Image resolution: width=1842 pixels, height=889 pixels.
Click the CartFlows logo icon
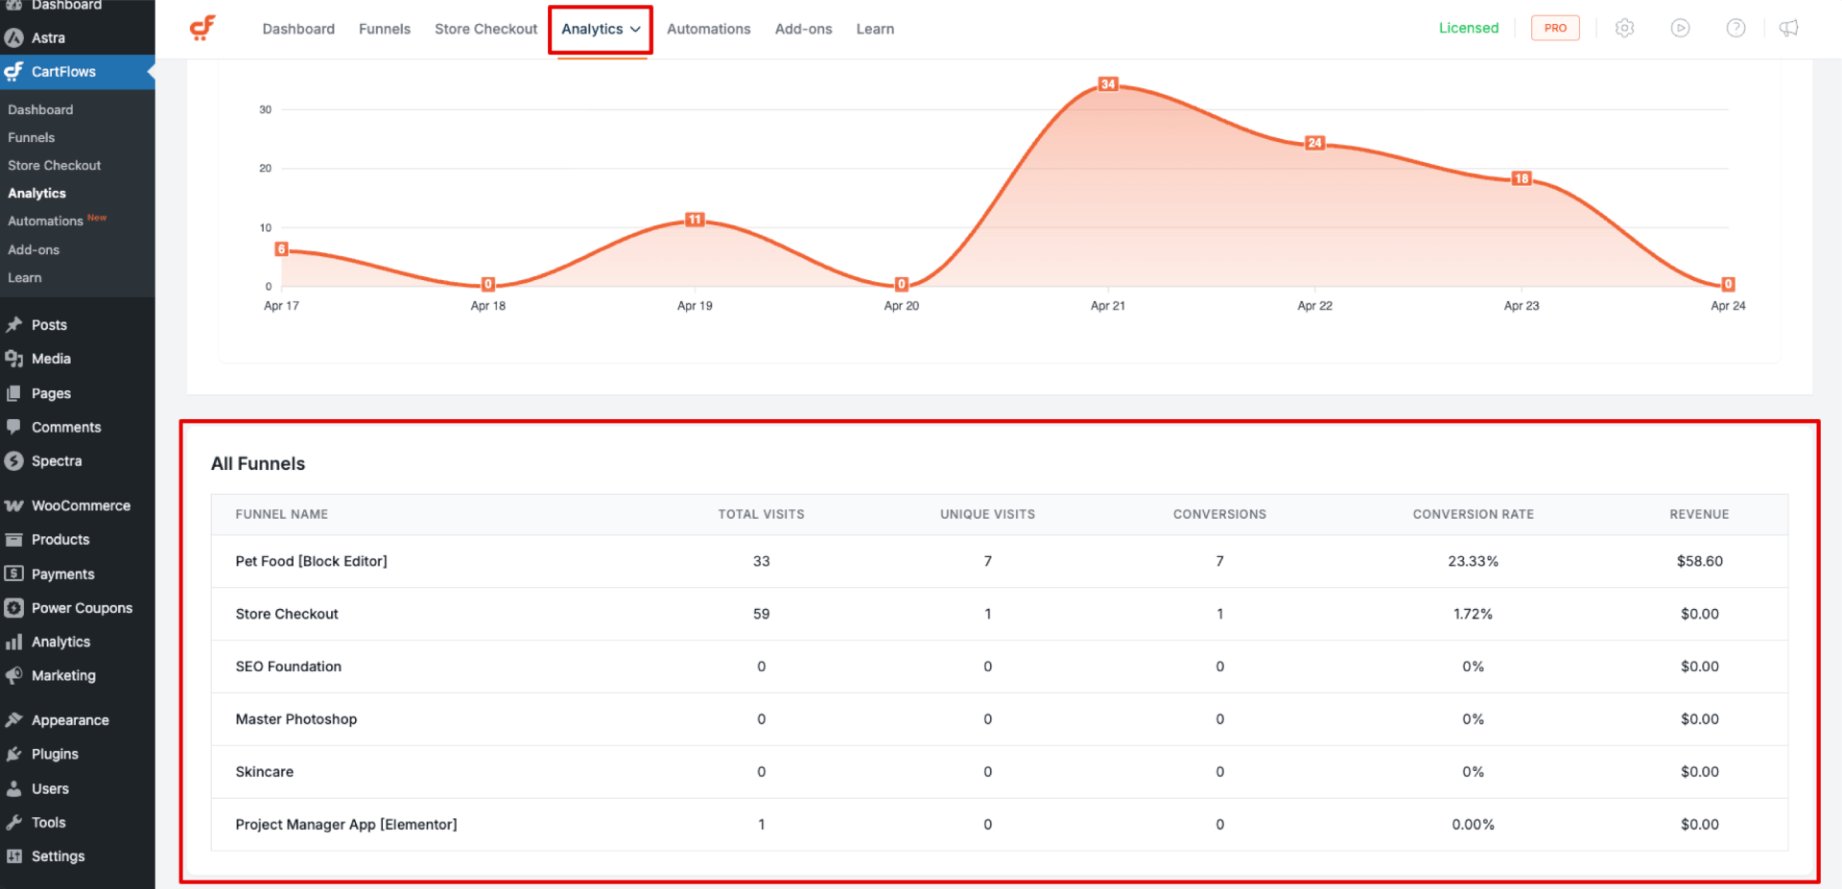point(202,28)
